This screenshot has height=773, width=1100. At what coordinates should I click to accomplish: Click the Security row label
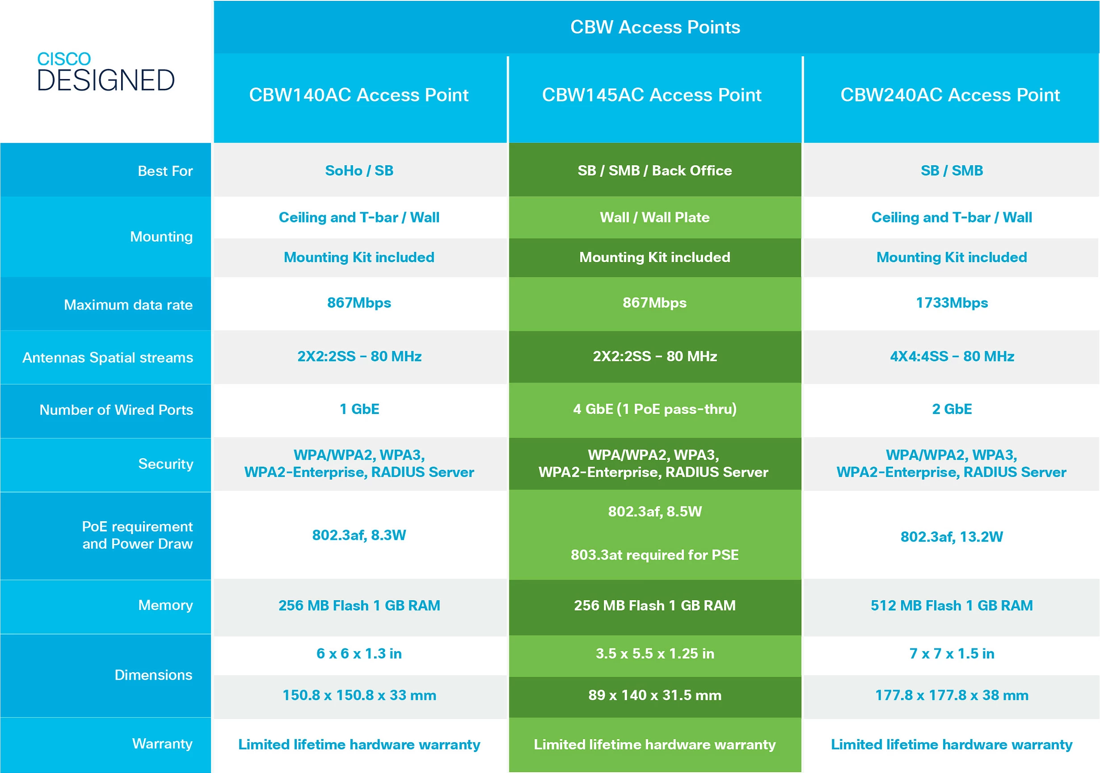click(165, 464)
